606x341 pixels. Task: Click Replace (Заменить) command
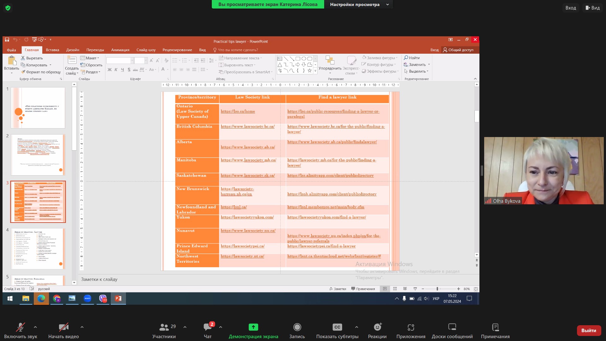(x=417, y=64)
